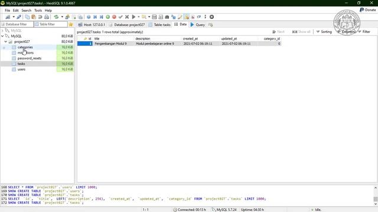Switch to the Host: 127.0.0.1 tab

92,25
